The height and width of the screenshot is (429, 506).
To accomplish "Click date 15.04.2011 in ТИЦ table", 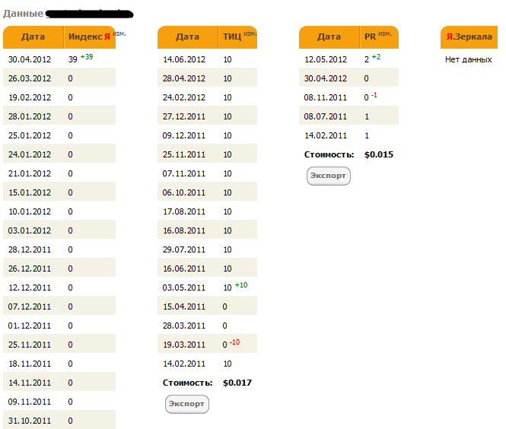I will [x=184, y=307].
